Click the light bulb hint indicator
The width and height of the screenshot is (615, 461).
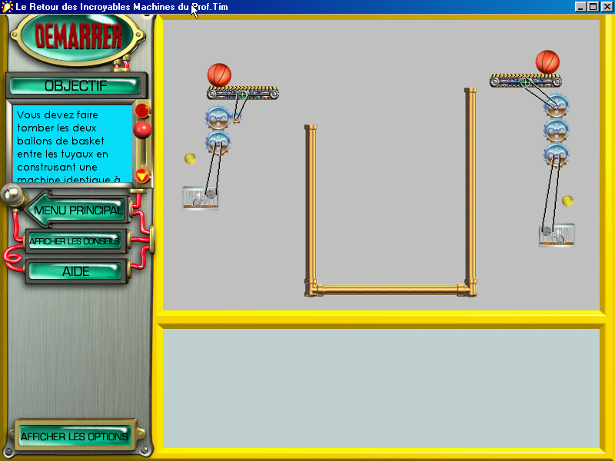(x=11, y=194)
